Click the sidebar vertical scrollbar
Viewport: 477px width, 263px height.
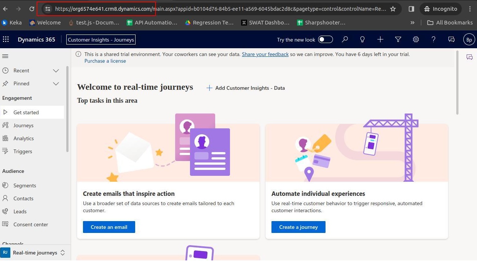click(x=67, y=109)
